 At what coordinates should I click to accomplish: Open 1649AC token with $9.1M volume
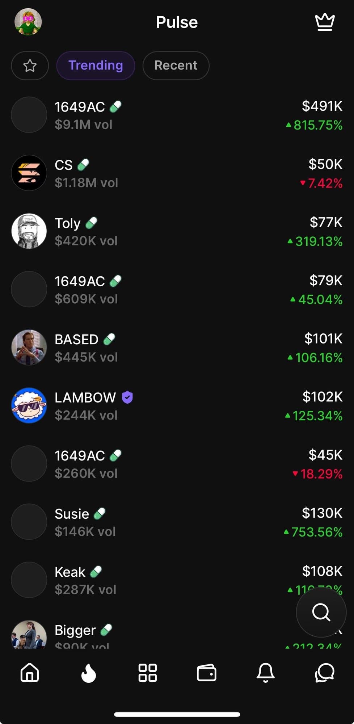[177, 115]
